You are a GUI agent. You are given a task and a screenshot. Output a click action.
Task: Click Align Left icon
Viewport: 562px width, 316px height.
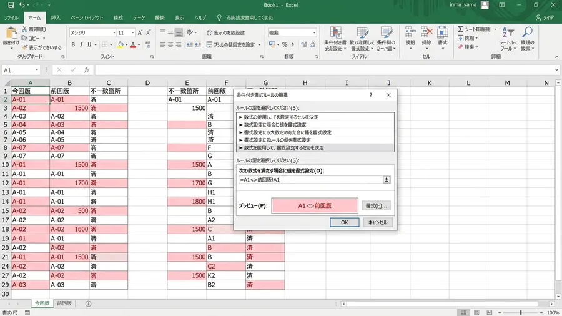coord(162,44)
